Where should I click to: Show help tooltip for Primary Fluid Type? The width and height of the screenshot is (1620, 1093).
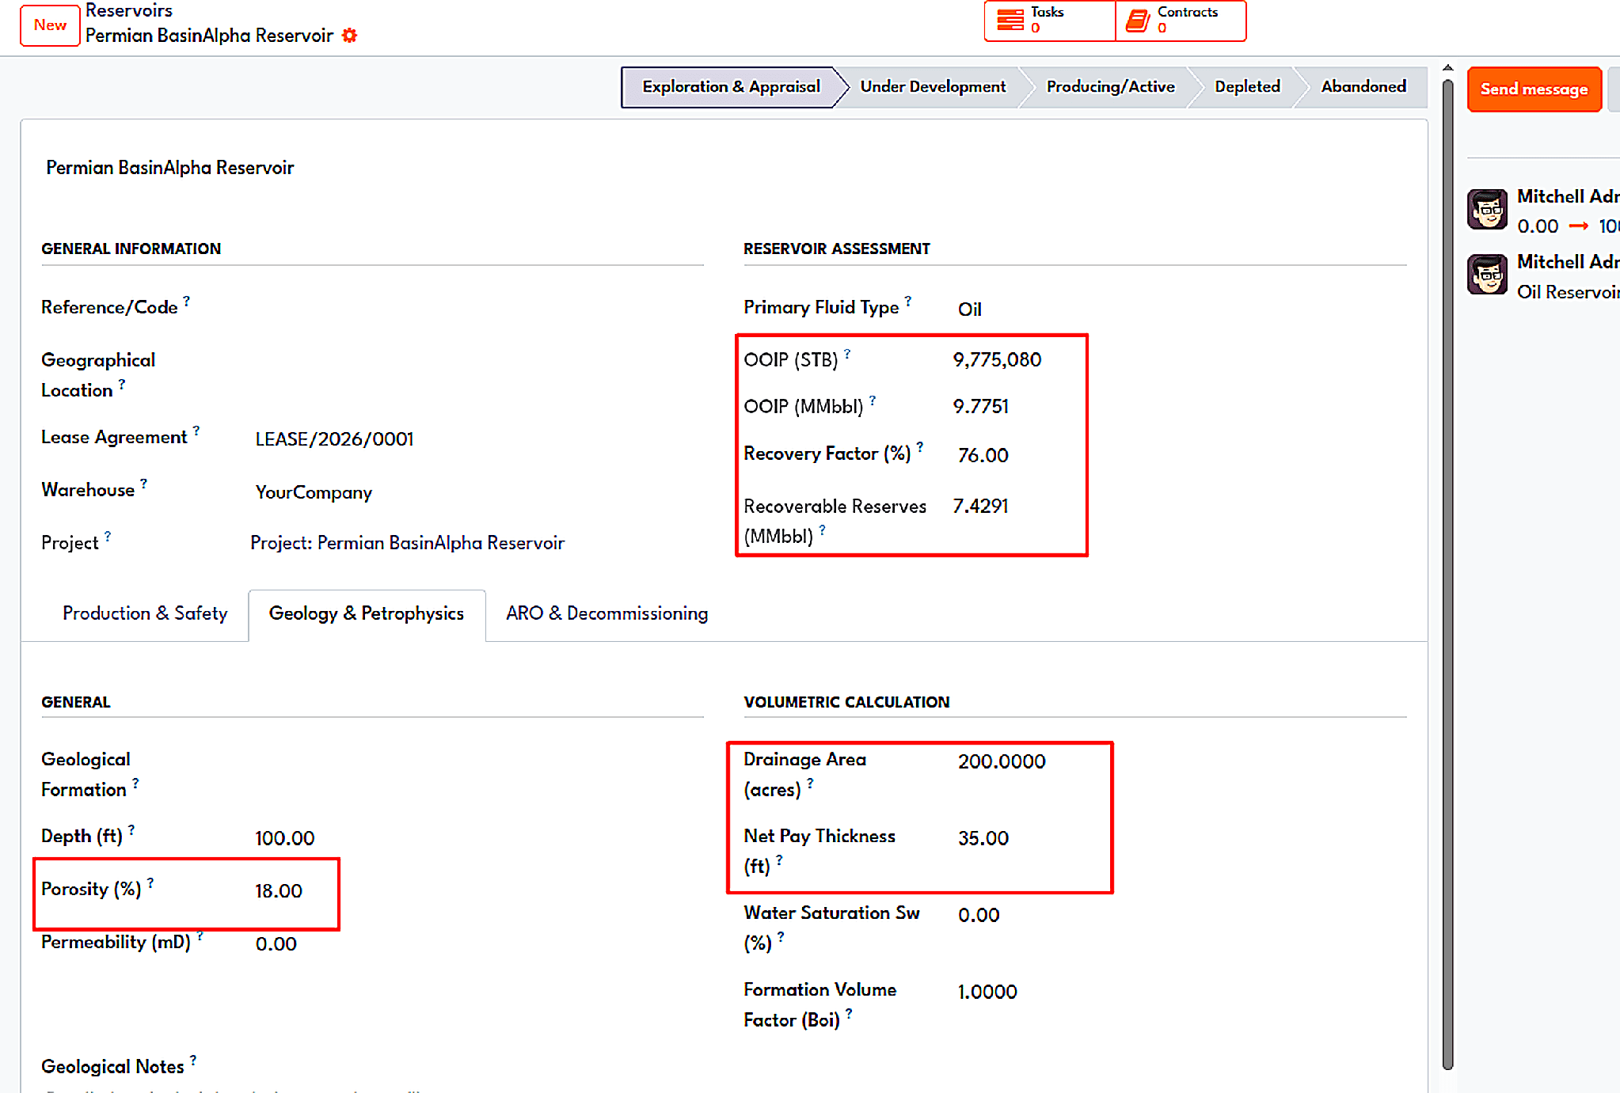tap(908, 301)
